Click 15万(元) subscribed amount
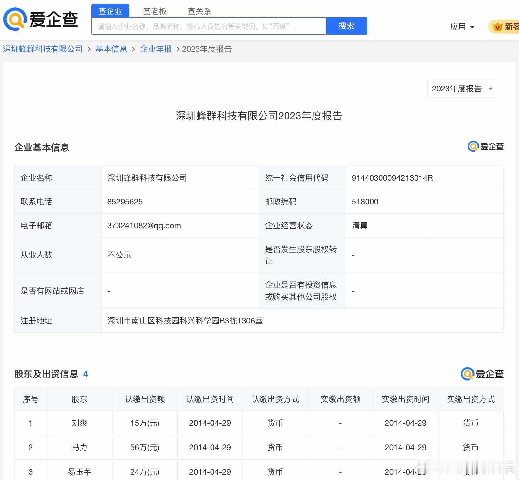 (x=145, y=423)
